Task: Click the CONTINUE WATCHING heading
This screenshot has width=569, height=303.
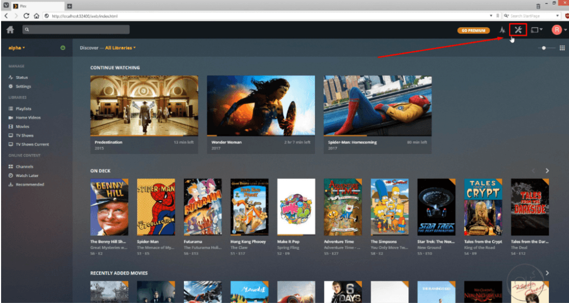Action: 115,67
